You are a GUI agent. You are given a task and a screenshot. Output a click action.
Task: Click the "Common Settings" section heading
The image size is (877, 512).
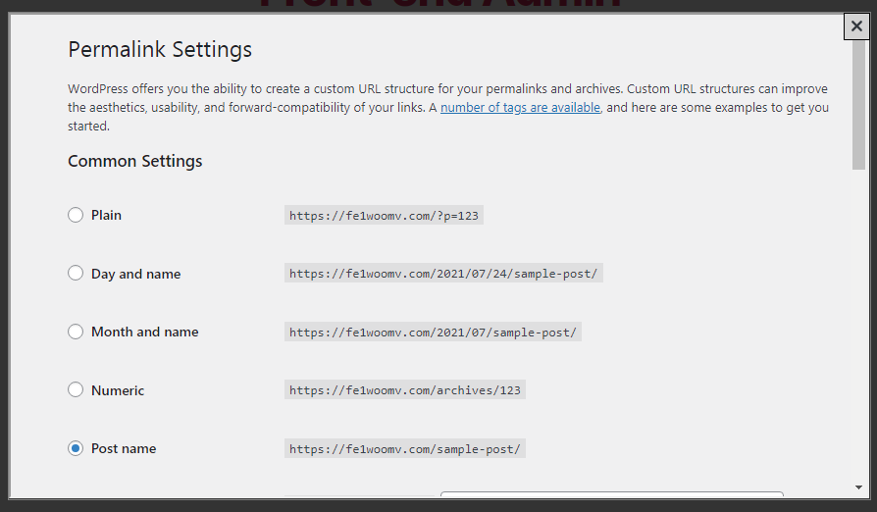pyautogui.click(x=134, y=161)
